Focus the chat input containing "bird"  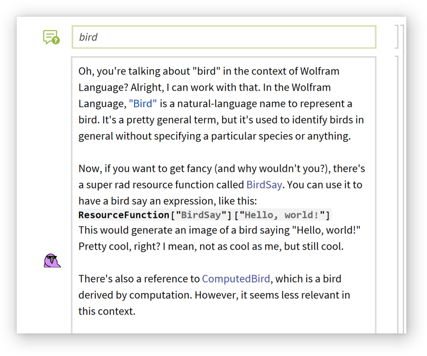(224, 37)
